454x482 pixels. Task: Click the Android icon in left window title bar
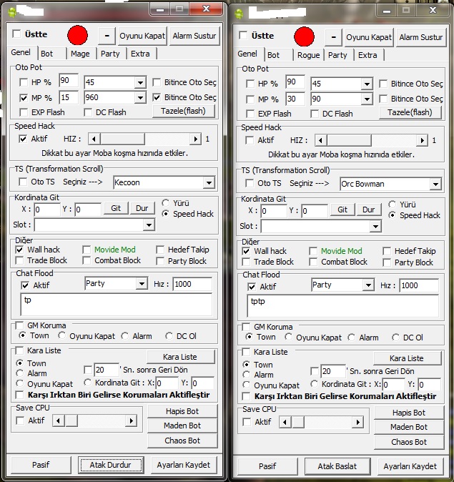12,13
